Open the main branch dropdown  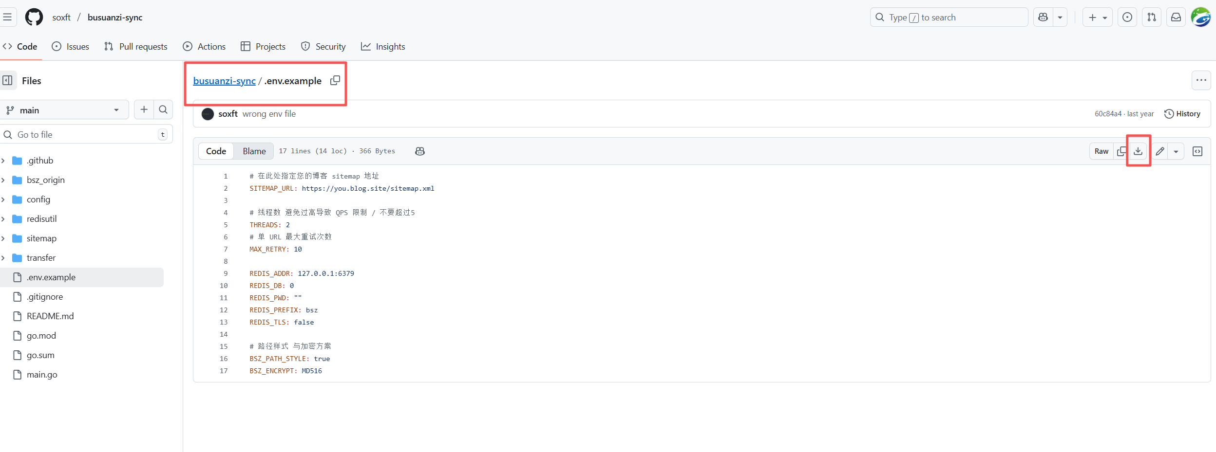coord(63,110)
